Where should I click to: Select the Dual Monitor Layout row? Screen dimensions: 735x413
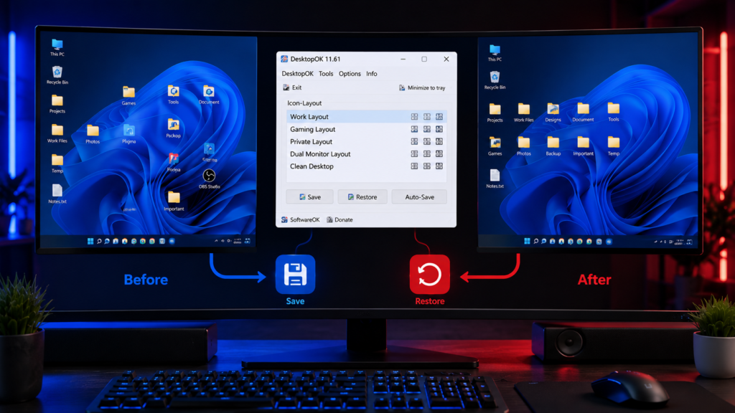coord(366,153)
